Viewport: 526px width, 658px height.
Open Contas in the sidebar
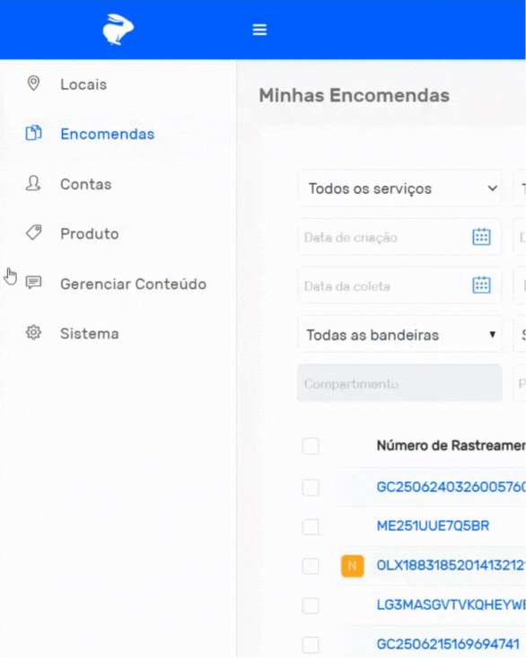[x=86, y=184]
